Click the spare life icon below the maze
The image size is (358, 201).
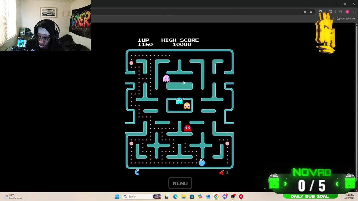[137, 172]
